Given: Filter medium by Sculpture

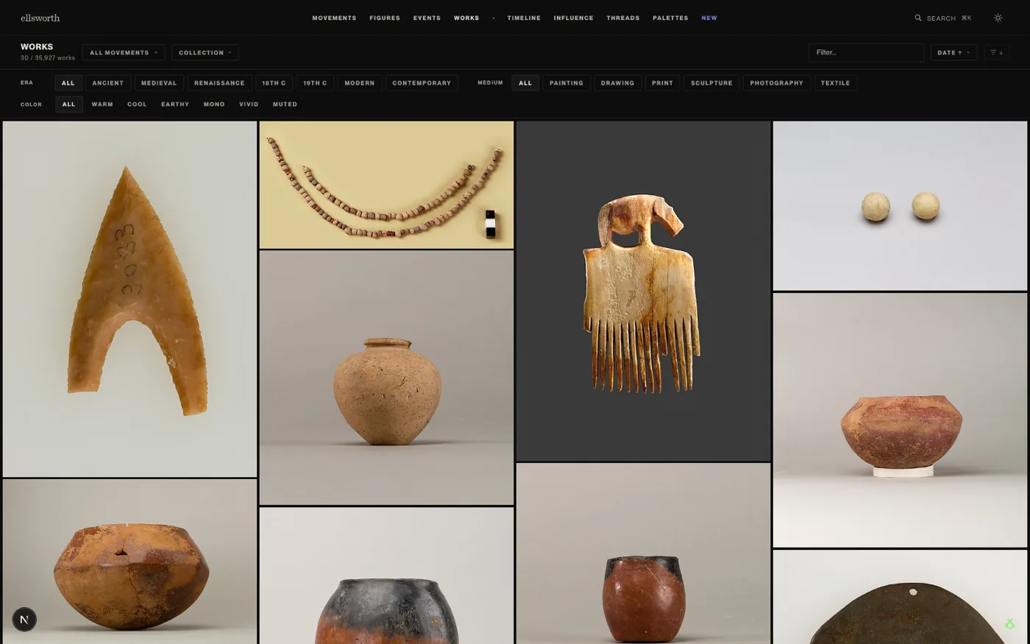Looking at the screenshot, I should point(711,83).
